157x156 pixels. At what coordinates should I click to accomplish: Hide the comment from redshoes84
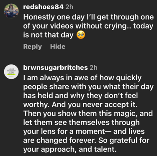coord(58,46)
